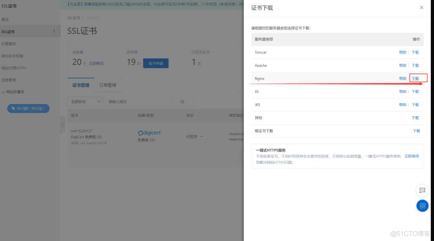
Task: Open the 全部状态 status filter dropdown
Action: pos(85,101)
